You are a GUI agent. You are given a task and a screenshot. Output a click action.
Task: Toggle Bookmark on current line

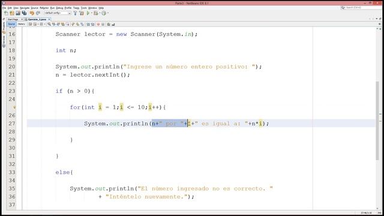pos(82,24)
